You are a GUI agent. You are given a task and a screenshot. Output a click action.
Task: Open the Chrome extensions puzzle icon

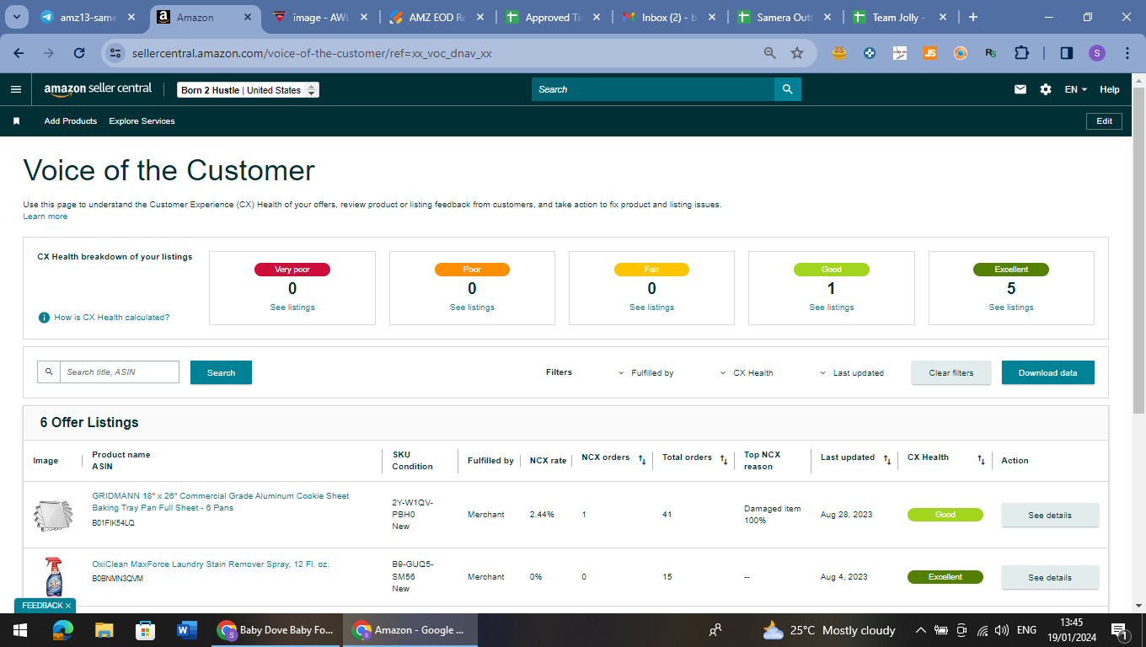coord(1021,53)
